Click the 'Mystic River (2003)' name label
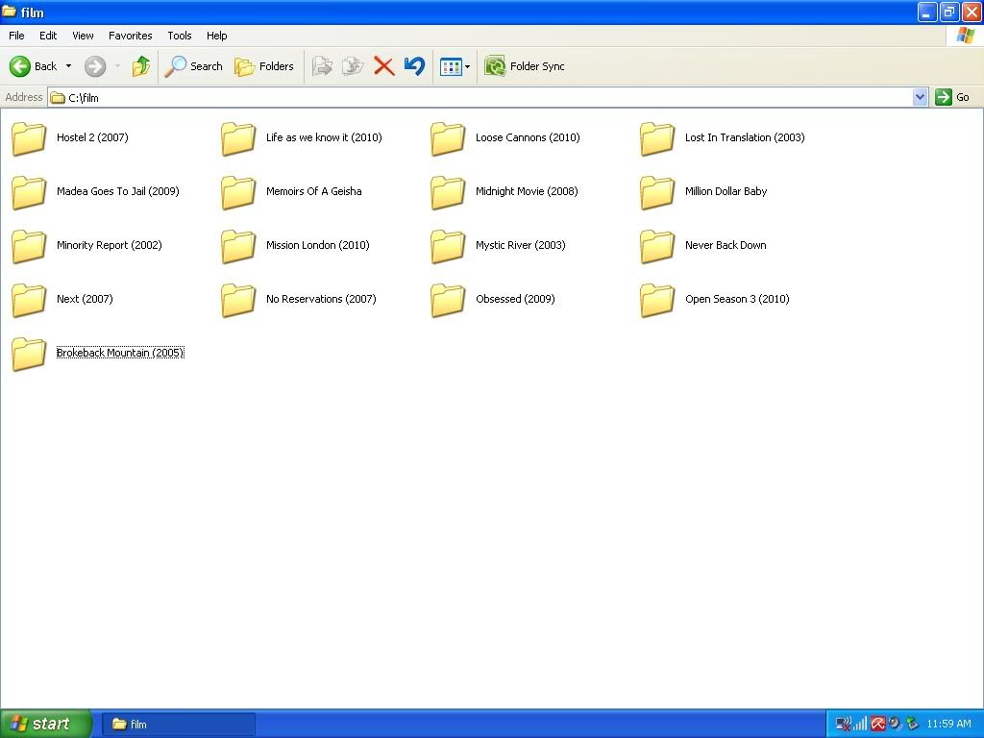 coord(520,245)
